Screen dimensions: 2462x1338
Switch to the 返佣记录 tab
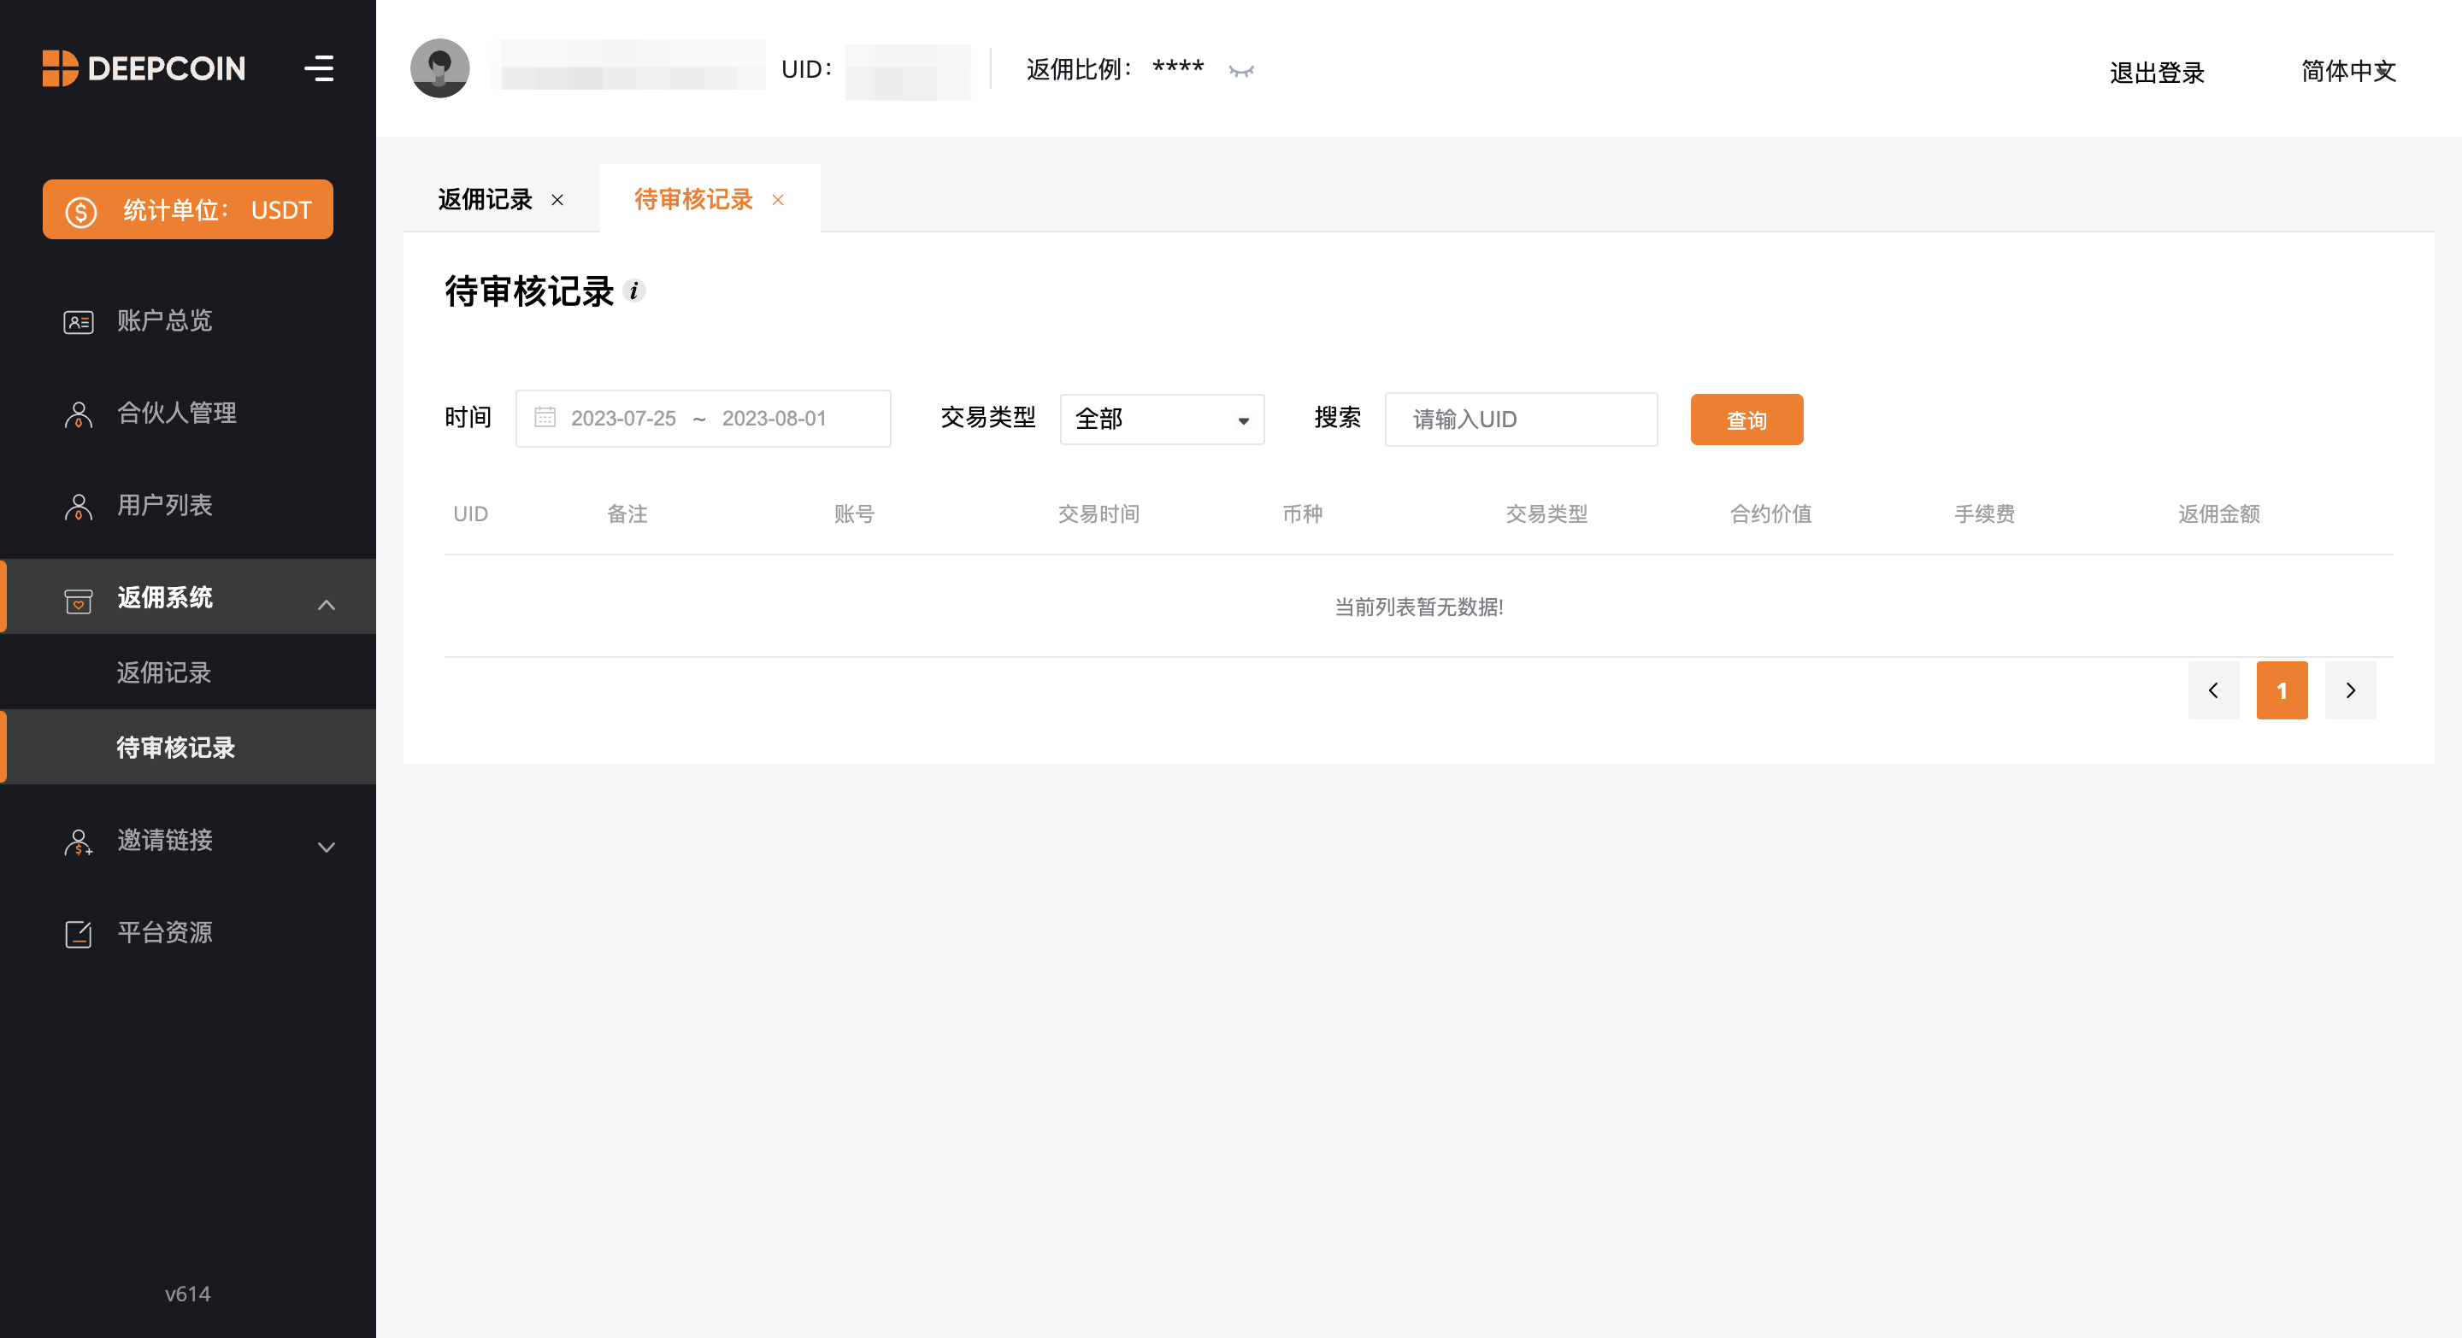485,200
